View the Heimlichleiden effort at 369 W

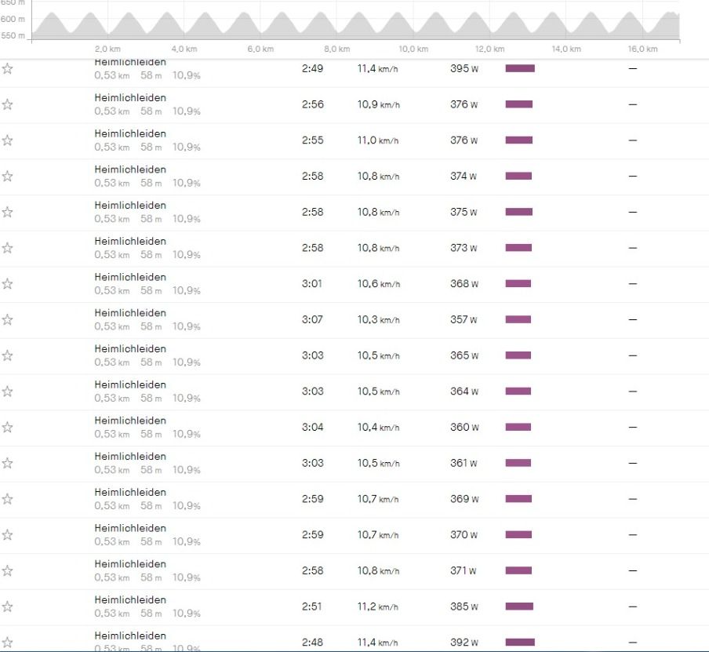pyautogui.click(x=130, y=493)
